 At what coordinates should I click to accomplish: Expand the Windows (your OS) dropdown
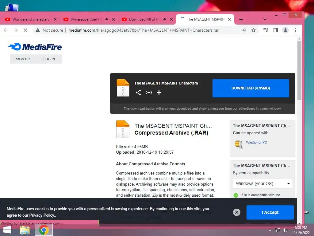pyautogui.click(x=262, y=183)
